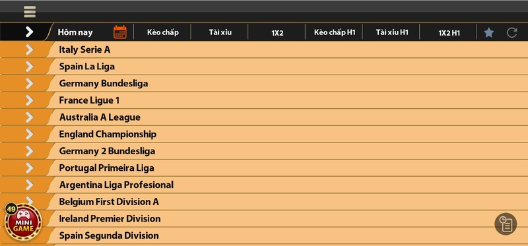Launch the Mini Game badge
This screenshot has width=528, height=246.
click(x=23, y=222)
